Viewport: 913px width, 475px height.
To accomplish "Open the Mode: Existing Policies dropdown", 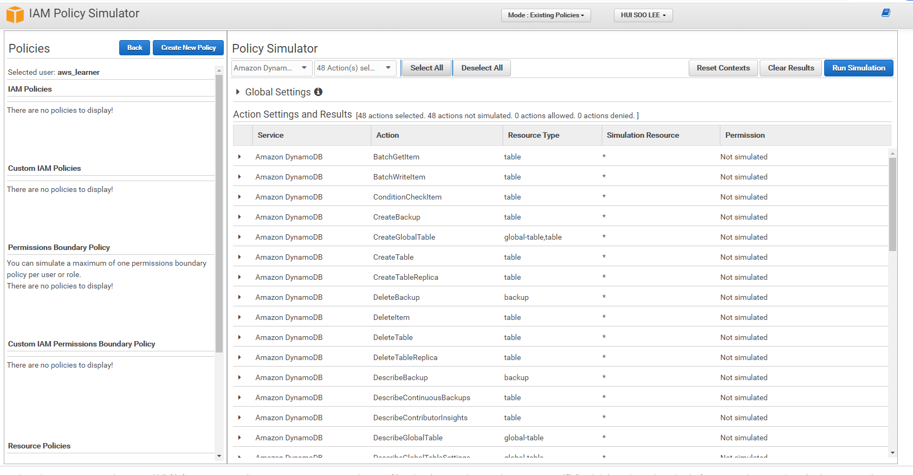I will [546, 15].
